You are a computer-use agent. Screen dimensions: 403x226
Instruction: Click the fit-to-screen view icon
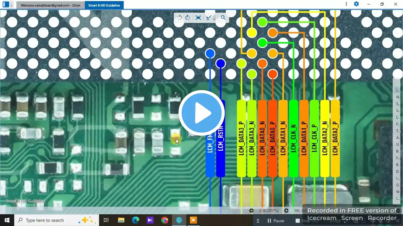(x=198, y=18)
